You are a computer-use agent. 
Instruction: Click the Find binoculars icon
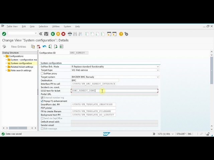coord(75,34)
